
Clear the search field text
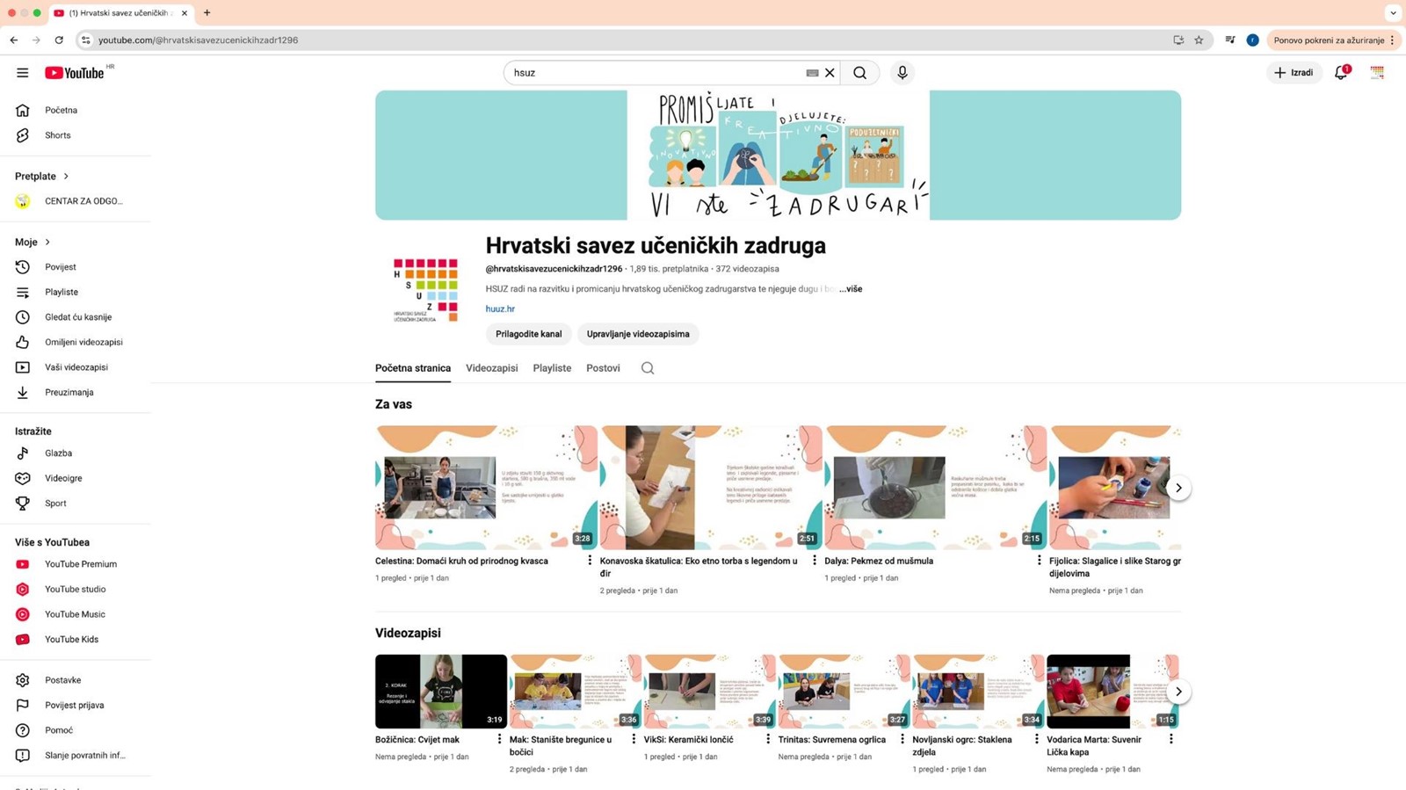tap(830, 73)
